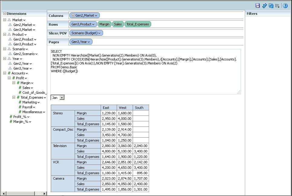Open the view options list icon
Viewport: 292px width, 196px height.
pos(277,5)
